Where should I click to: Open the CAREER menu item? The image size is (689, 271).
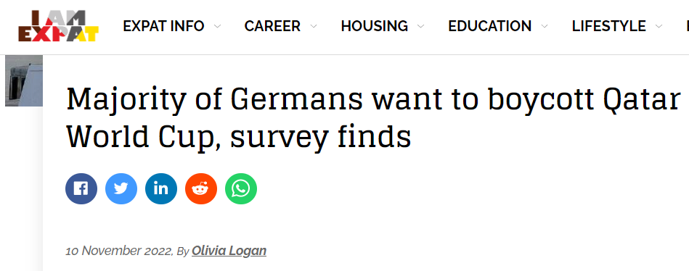point(272,26)
